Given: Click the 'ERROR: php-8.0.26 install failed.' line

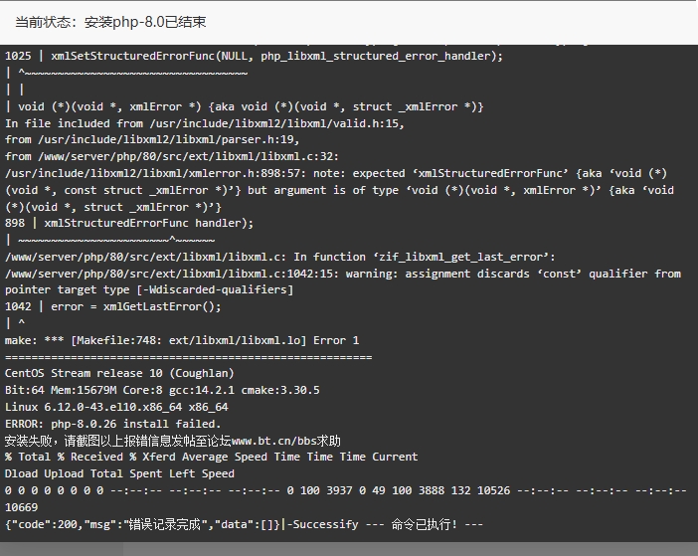Looking at the screenshot, I should click(x=112, y=424).
